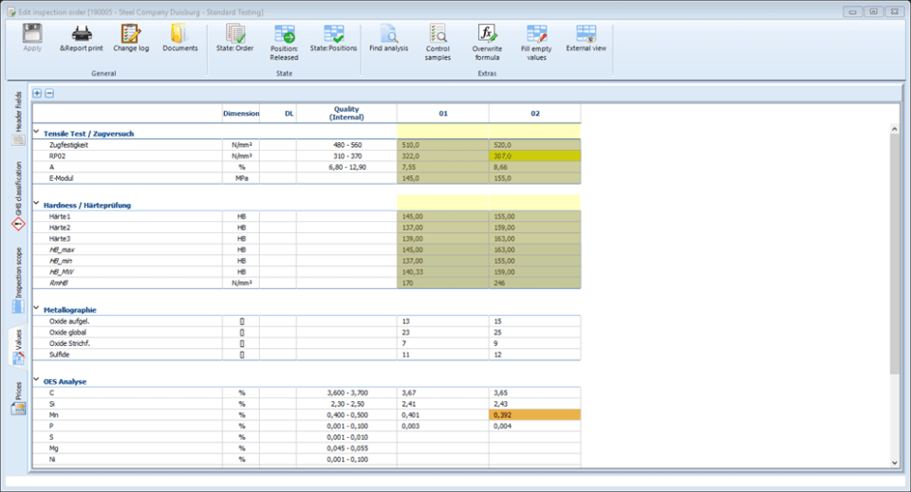
Task: Select Oxide aufgel. value 13
Action: (x=443, y=320)
